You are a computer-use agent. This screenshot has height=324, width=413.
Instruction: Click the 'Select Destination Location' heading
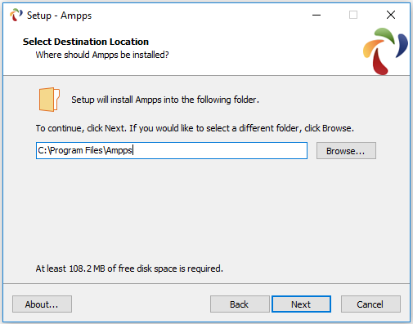[86, 42]
